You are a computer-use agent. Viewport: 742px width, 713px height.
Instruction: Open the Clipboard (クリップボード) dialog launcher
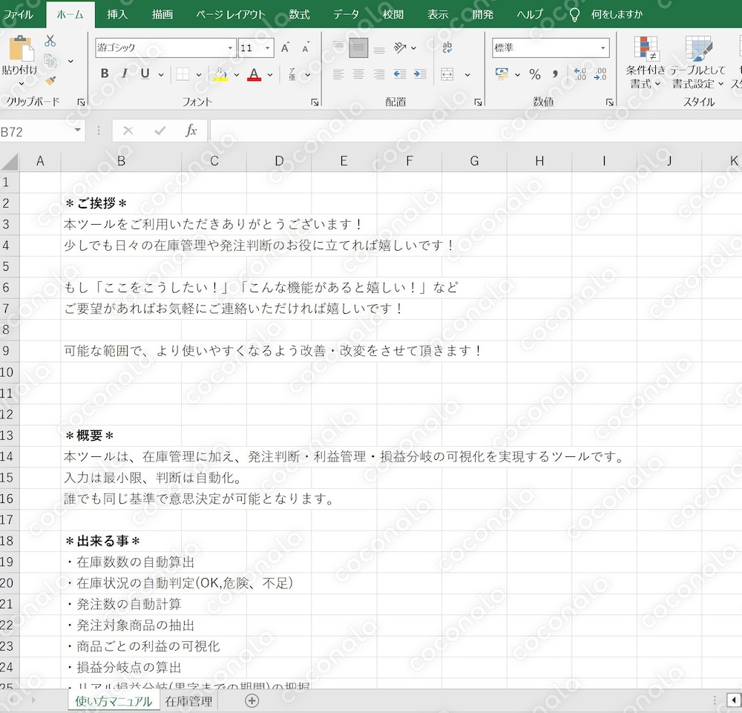pos(81,102)
